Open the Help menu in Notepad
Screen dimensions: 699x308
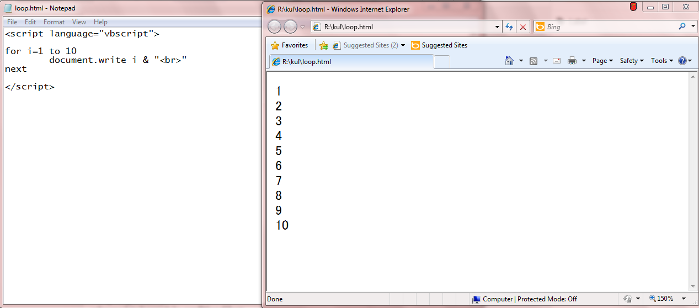click(100, 22)
